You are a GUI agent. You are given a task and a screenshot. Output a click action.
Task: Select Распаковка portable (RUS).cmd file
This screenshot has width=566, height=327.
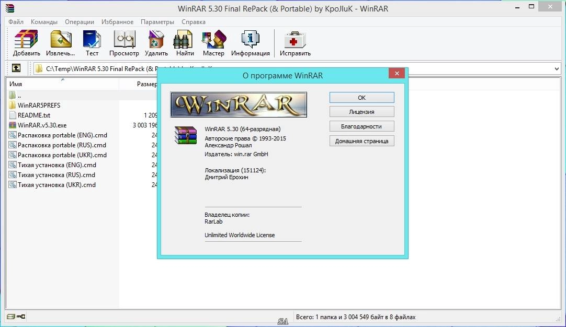(x=57, y=145)
